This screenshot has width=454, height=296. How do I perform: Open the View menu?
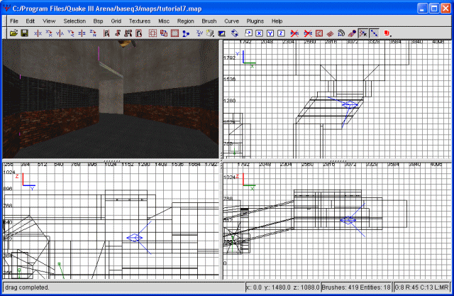pyautogui.click(x=49, y=21)
